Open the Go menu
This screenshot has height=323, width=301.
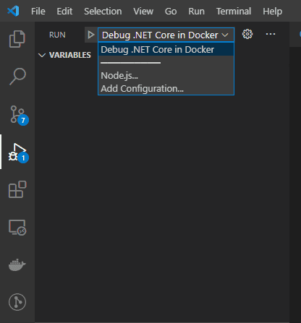click(171, 12)
